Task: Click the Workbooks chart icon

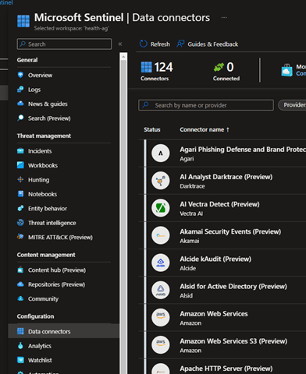Action: (20, 165)
